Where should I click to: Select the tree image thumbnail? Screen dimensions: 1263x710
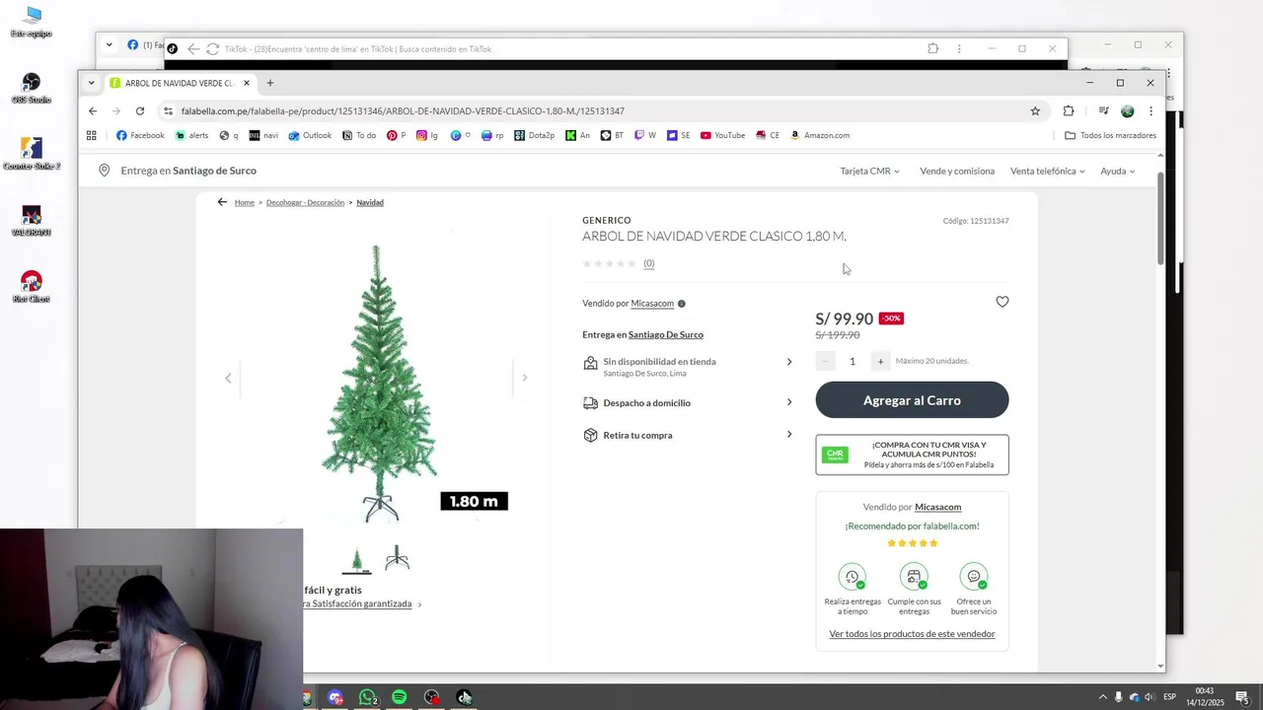(x=357, y=559)
